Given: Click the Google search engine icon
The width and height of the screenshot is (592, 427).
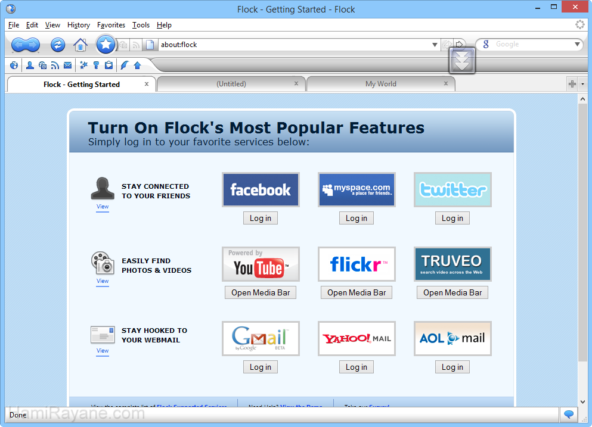Looking at the screenshot, I should (486, 45).
